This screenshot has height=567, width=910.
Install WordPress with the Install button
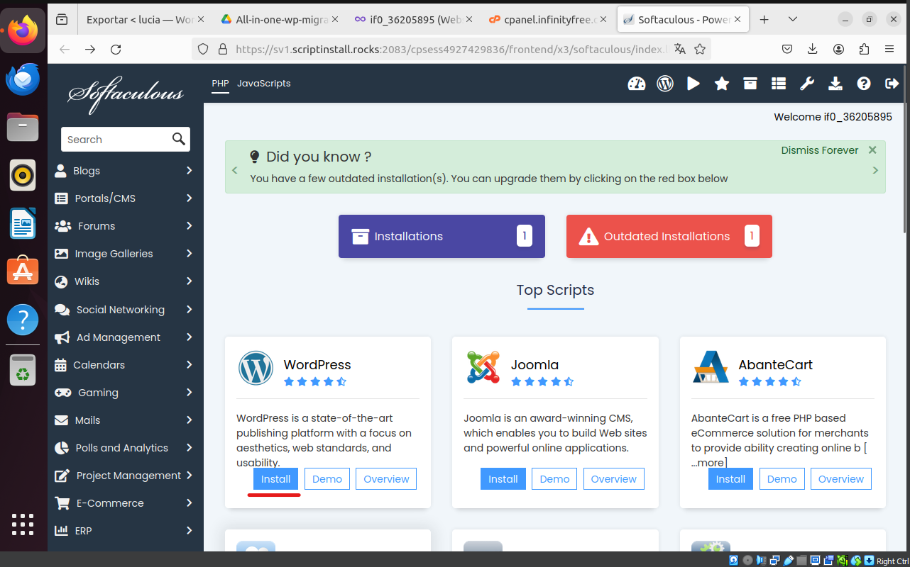(275, 479)
